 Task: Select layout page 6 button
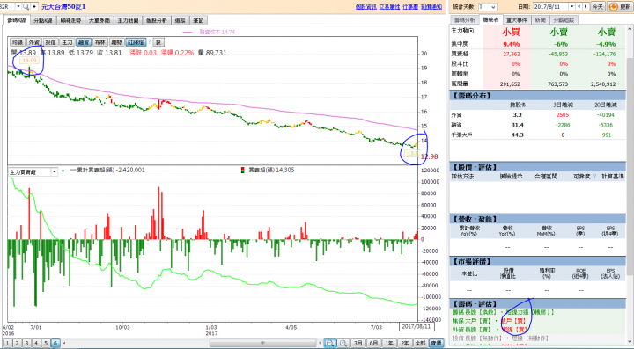[x=55, y=344]
